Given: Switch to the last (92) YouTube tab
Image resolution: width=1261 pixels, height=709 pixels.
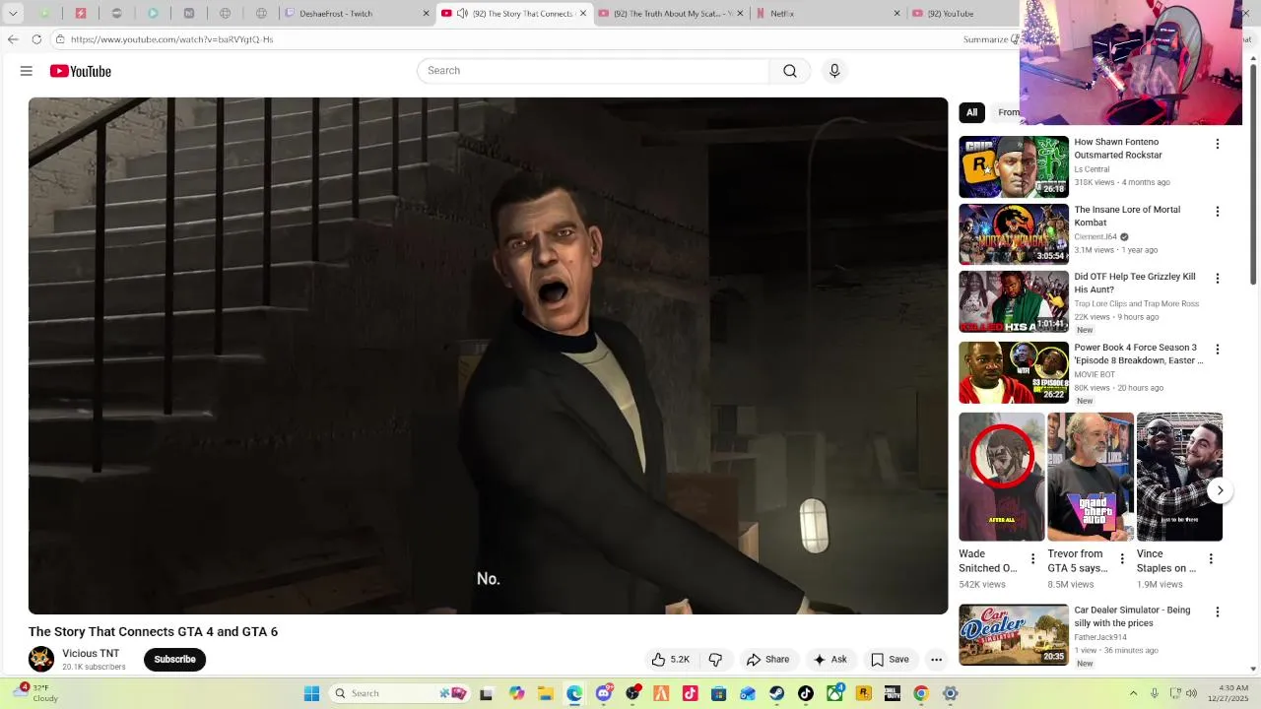Looking at the screenshot, I should [961, 14].
